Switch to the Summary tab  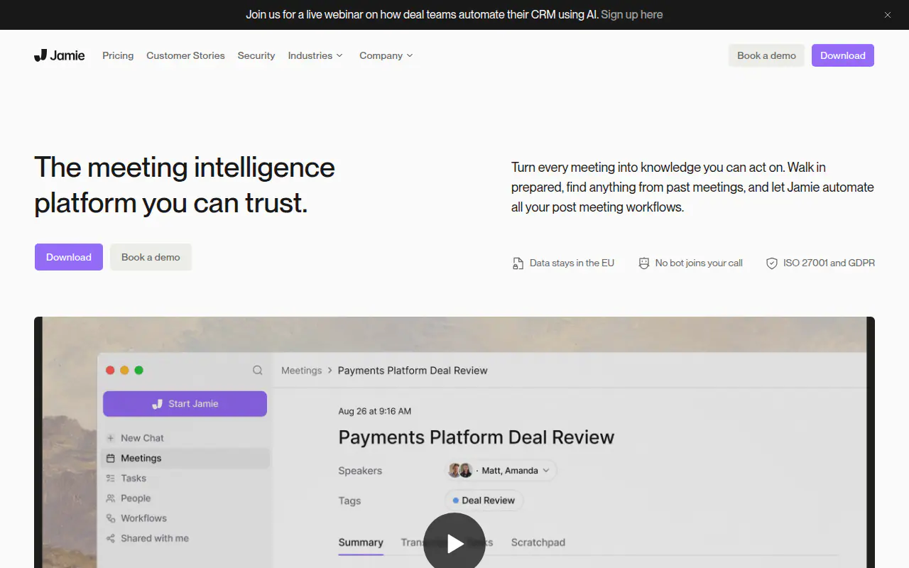361,542
